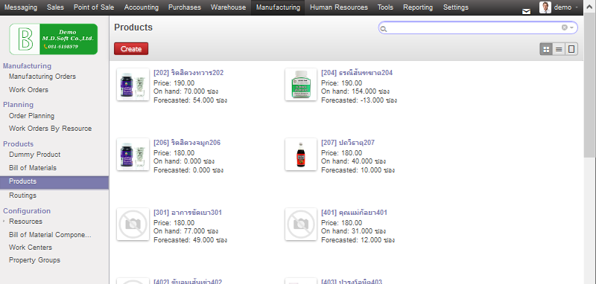Open Manufacturing Orders in sidebar

pos(42,77)
